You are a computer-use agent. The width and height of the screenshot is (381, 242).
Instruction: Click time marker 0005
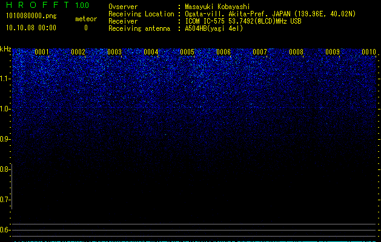187,52
